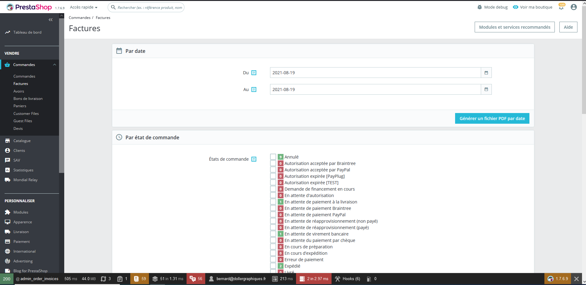Check En attente de virement bancaire

click(273, 234)
